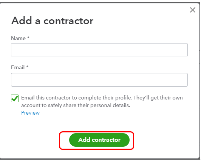Select the contractor Email address field

pyautogui.click(x=99, y=80)
